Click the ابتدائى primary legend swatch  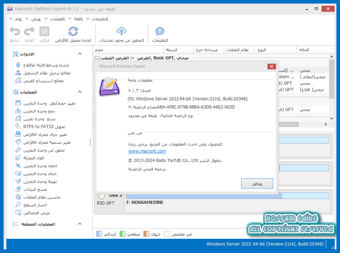click(x=99, y=234)
